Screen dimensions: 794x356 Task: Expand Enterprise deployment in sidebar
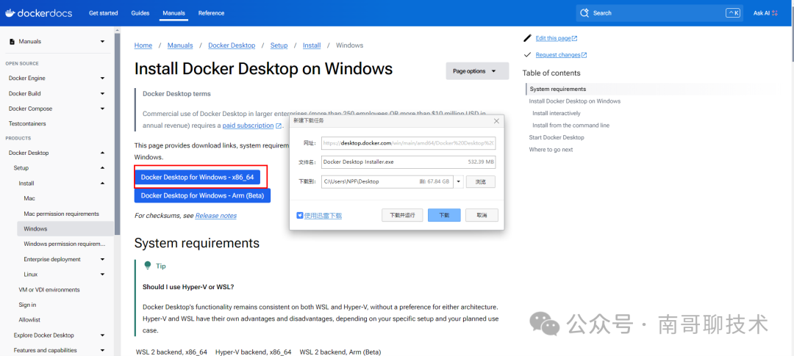(103, 259)
